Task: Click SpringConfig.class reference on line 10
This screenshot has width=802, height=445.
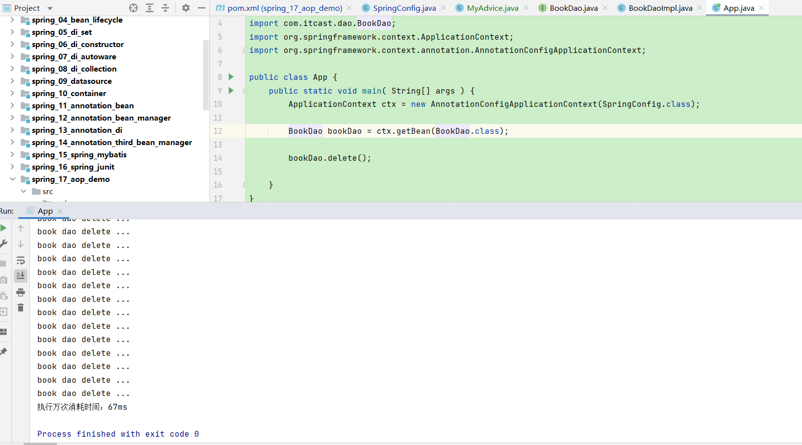Action: coord(647,104)
